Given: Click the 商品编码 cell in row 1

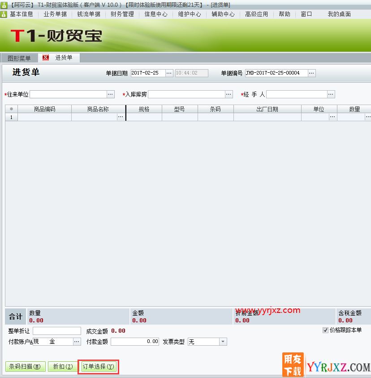Looking at the screenshot, I should tap(44, 117).
